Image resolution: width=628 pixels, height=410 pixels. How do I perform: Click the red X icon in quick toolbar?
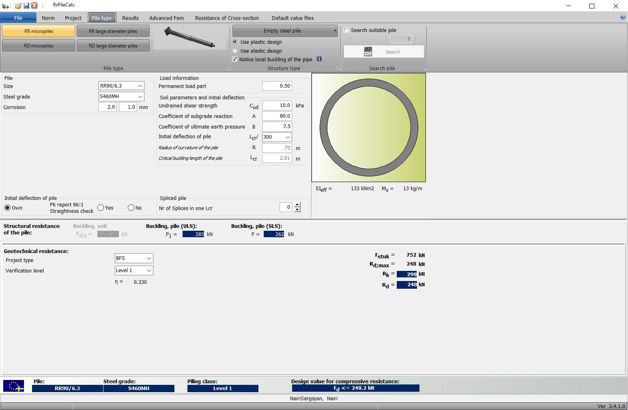pos(34,6)
